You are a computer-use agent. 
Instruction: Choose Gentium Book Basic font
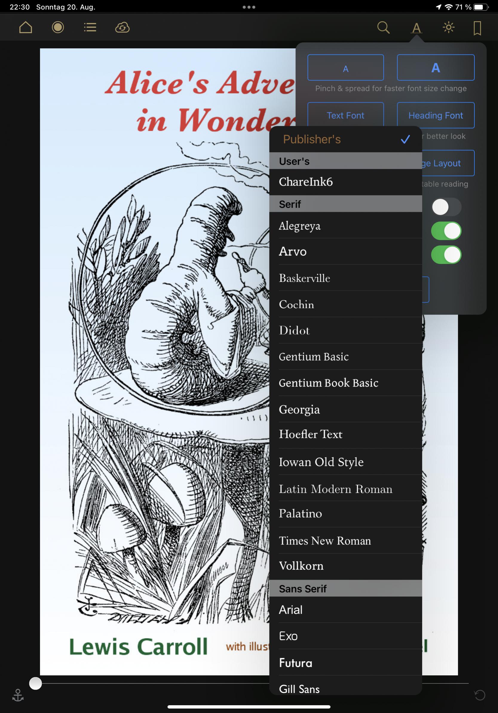pyautogui.click(x=345, y=383)
